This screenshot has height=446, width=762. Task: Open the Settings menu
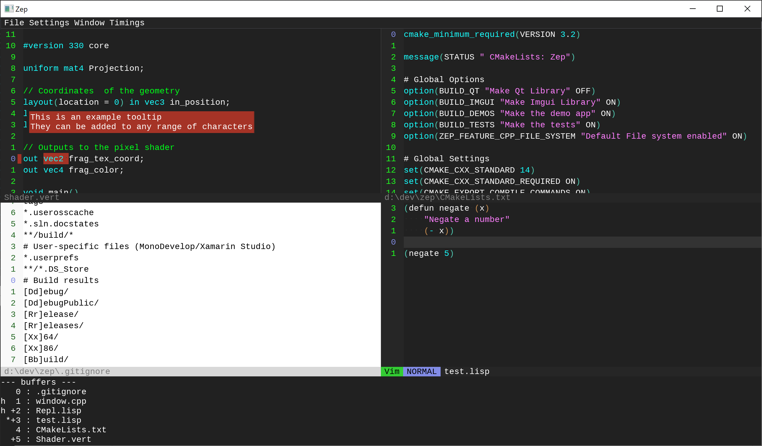[x=49, y=23]
